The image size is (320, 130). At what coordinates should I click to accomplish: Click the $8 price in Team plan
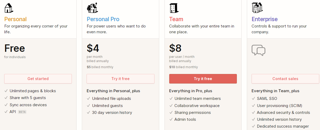[175, 48]
